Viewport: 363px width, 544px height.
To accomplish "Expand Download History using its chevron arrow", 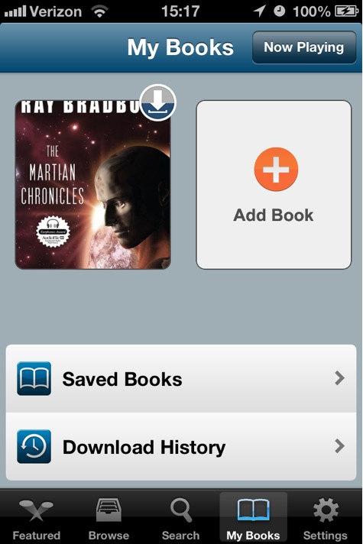I will (x=339, y=445).
